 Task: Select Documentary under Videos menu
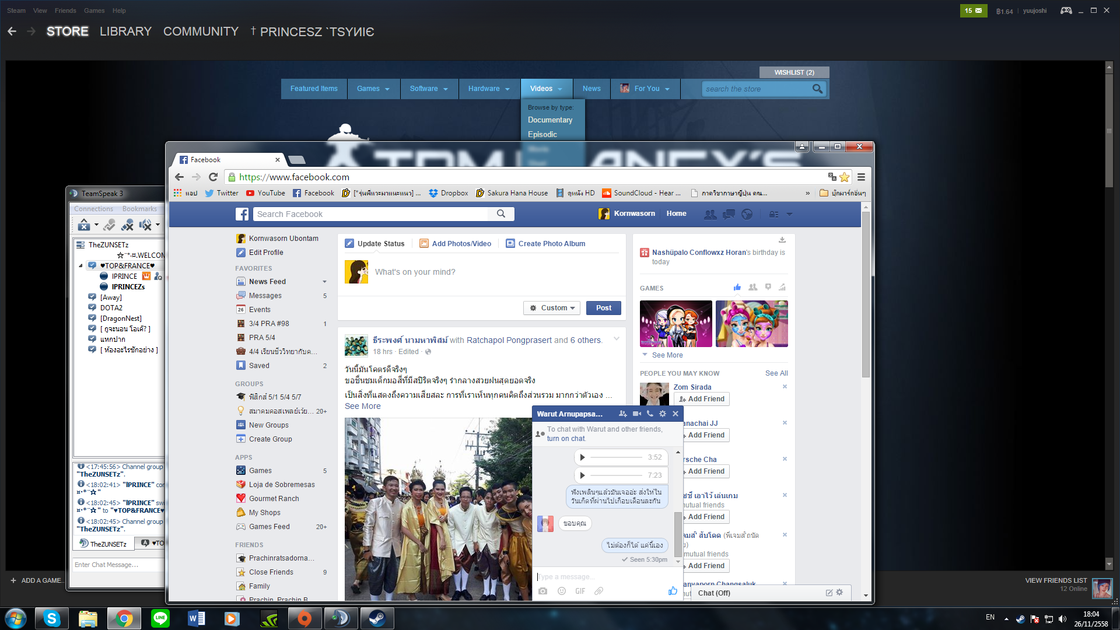[x=549, y=120]
